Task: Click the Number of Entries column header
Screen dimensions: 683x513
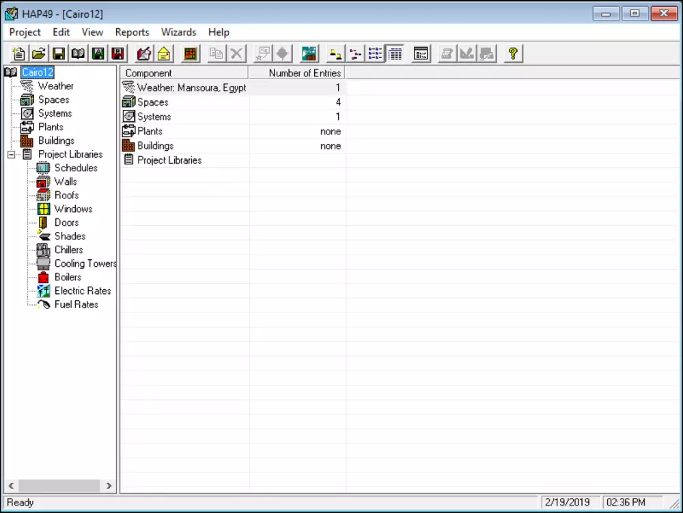Action: [296, 73]
